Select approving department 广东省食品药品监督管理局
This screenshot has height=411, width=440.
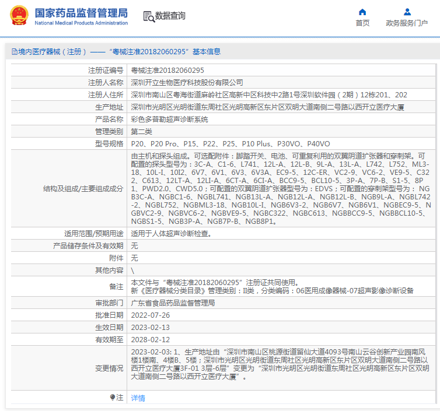tap(173, 303)
